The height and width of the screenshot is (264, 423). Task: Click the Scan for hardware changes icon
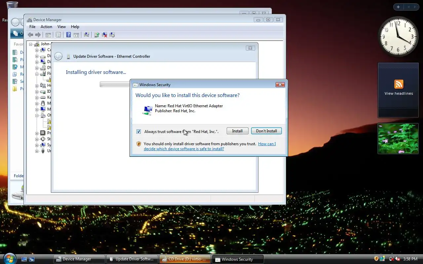87,35
